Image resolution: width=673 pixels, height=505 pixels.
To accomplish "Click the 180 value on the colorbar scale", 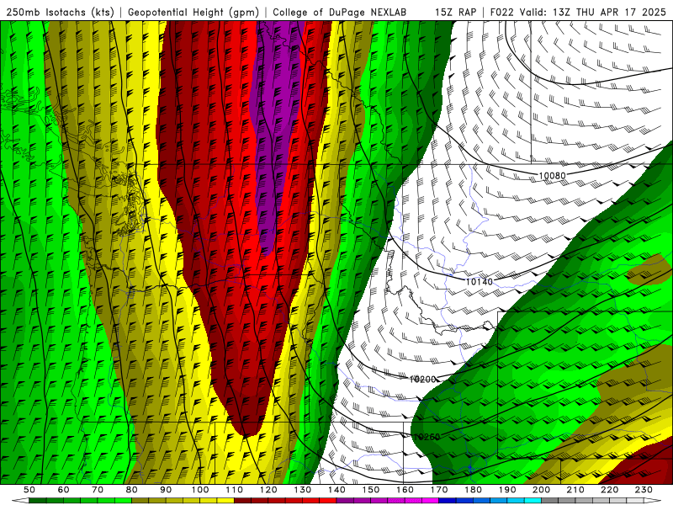I will [x=473, y=490].
